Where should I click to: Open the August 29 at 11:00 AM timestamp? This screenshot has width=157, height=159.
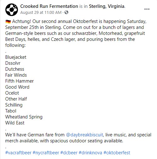point(41,13)
